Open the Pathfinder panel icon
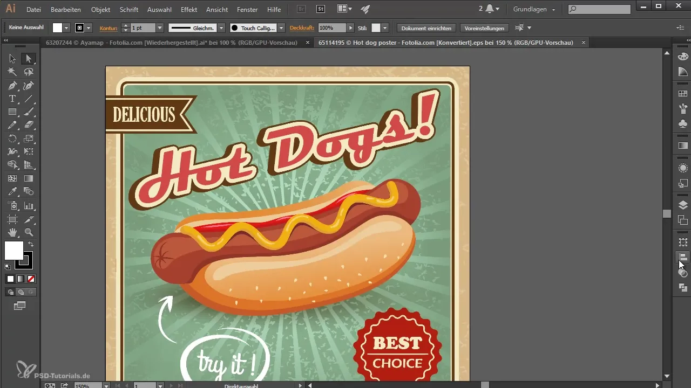 tap(683, 288)
